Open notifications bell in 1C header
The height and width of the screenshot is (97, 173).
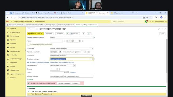pos(146,22)
